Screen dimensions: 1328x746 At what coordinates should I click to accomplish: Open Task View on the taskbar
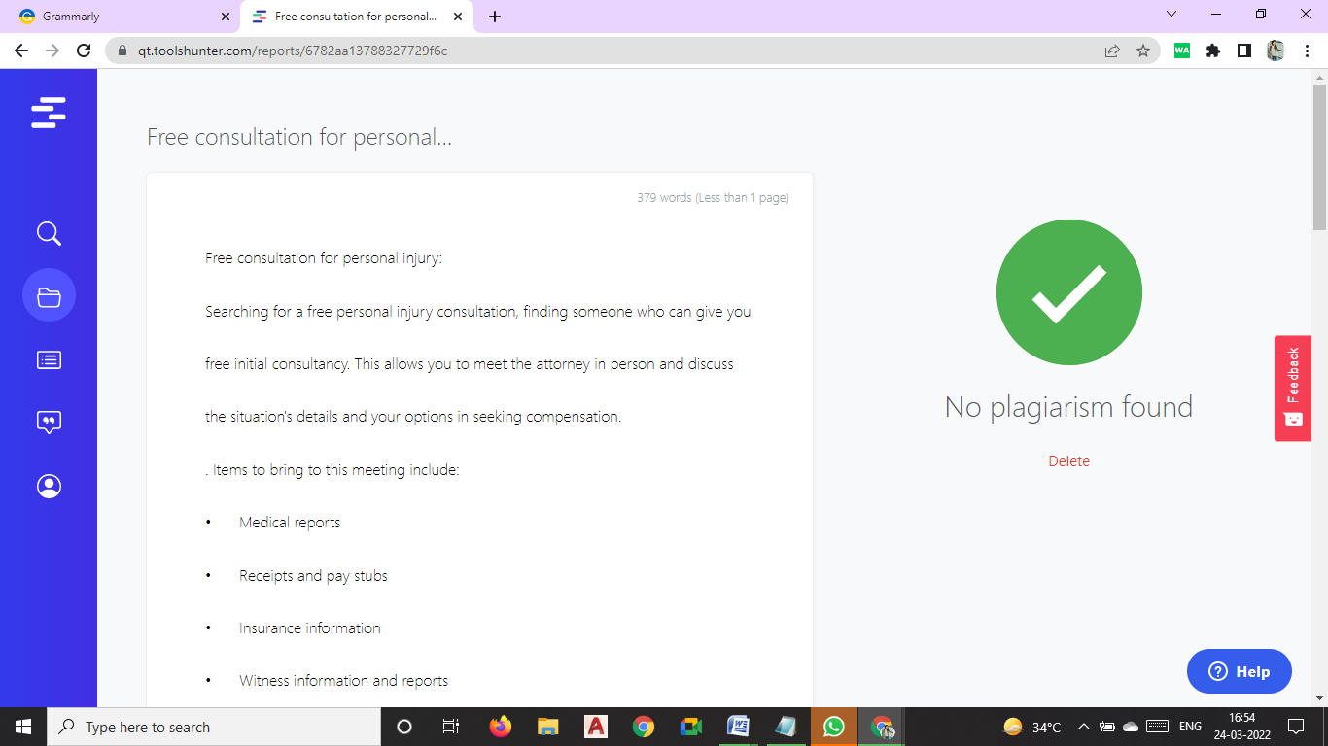(x=451, y=727)
